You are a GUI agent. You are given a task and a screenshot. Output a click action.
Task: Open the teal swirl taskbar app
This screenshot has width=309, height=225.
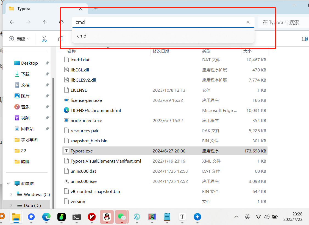tap(137, 217)
